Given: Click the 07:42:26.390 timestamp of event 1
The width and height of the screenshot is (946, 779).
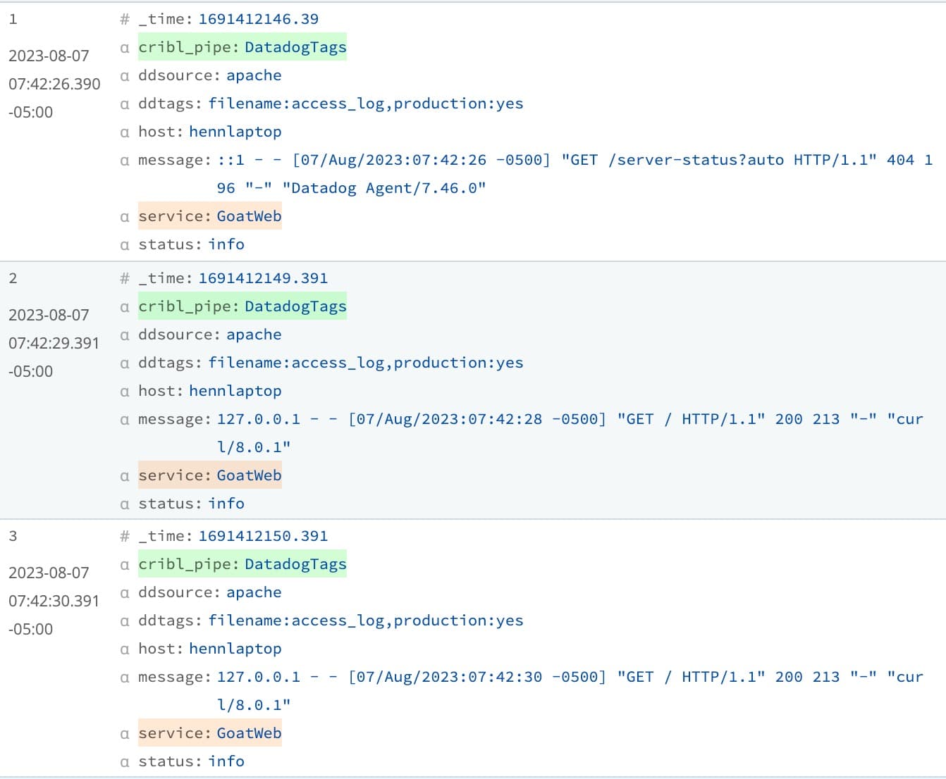Looking at the screenshot, I should tap(54, 84).
